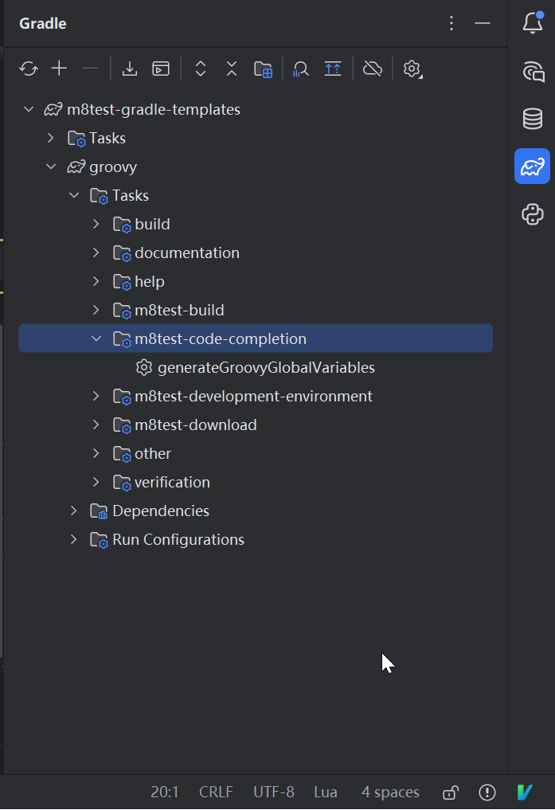This screenshot has width=555, height=810.
Task: Open the Python Console sidebar icon
Action: tap(532, 214)
